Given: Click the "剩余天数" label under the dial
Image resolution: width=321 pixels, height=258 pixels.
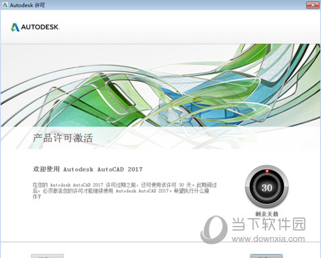Looking at the screenshot, I should click(267, 214).
